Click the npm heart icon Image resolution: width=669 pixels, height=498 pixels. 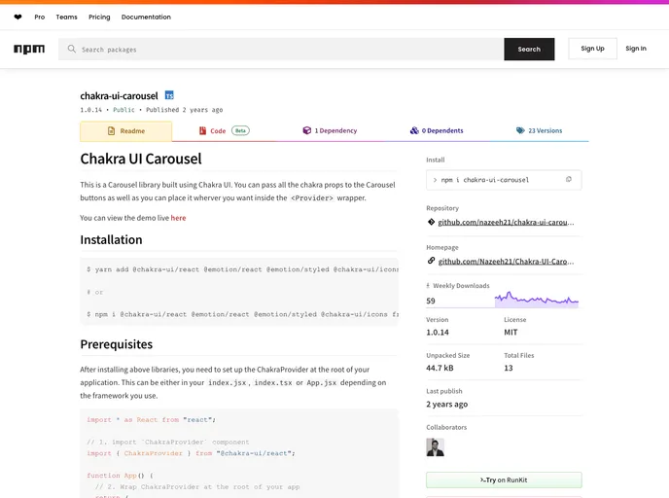[18, 18]
